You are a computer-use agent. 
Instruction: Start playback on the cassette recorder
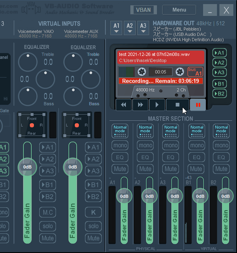coord(157,105)
